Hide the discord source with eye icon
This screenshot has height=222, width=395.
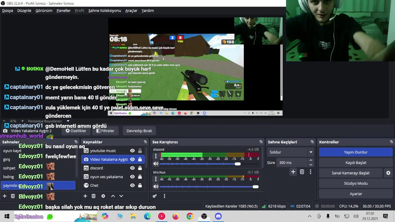tap(132, 168)
